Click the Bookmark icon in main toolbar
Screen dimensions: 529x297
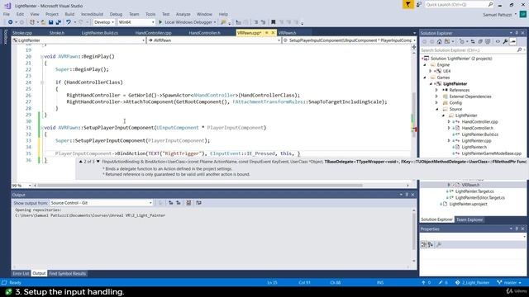pos(274,22)
